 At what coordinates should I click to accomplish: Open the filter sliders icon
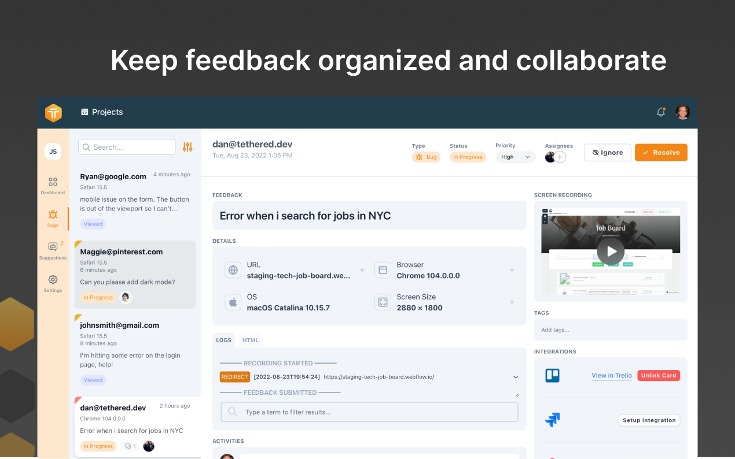coord(188,147)
